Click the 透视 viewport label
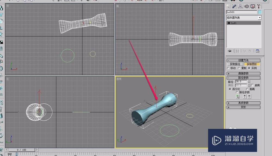The image size is (272, 156). pyautogui.click(x=119, y=79)
